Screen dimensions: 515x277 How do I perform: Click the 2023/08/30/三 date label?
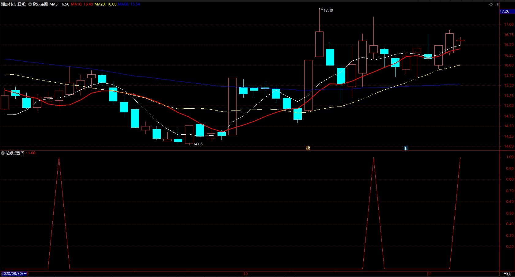click(x=14, y=274)
